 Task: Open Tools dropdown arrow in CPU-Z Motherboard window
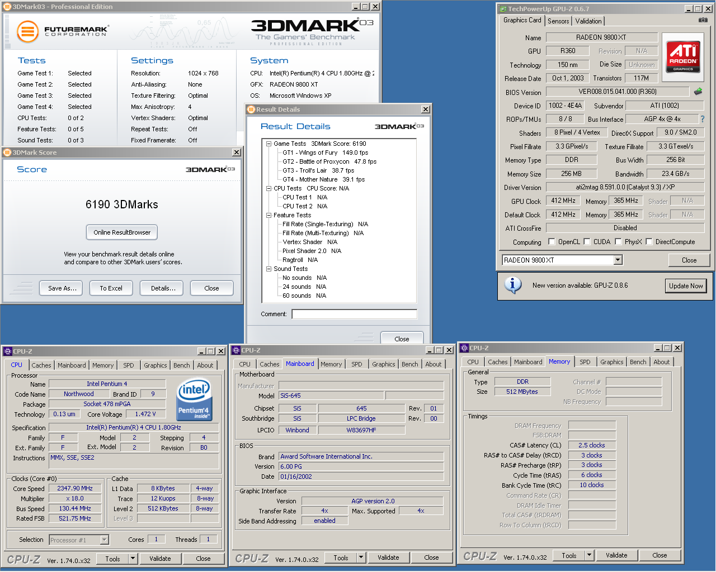point(361,557)
